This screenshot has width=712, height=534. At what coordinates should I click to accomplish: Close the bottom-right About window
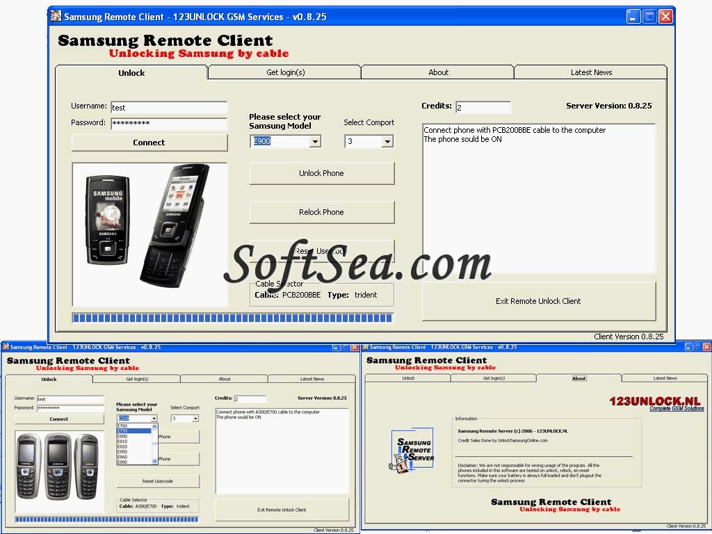(x=706, y=347)
